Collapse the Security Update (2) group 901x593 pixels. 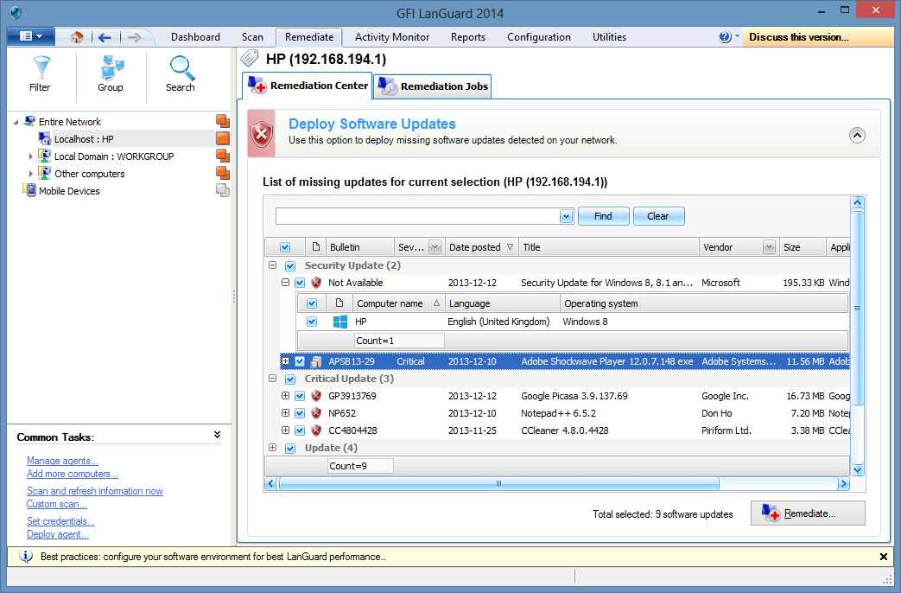[x=272, y=265]
